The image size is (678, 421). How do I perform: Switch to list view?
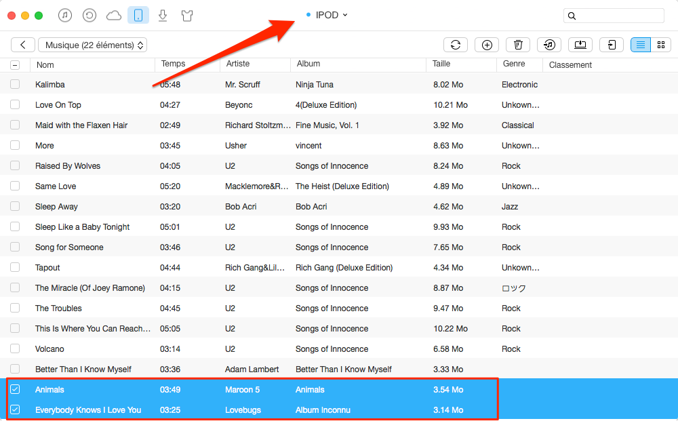coord(641,45)
